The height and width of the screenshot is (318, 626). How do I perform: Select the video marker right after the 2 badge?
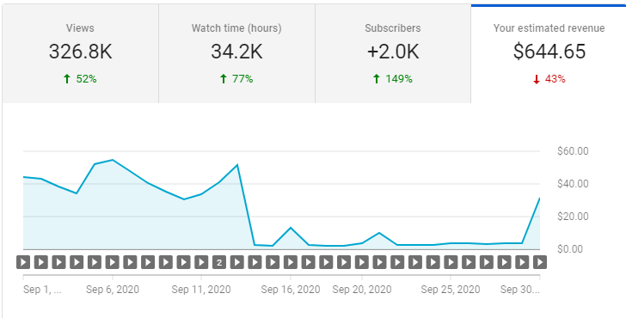coord(237,262)
